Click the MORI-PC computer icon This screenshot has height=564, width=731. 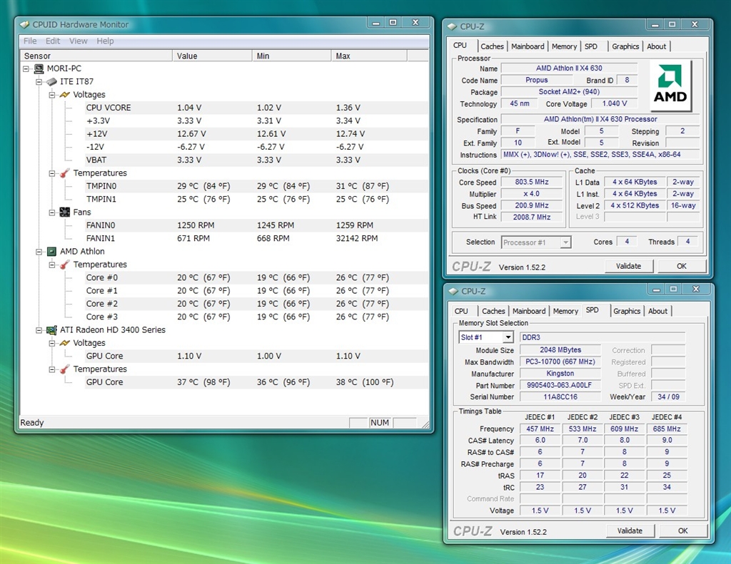pyautogui.click(x=39, y=69)
